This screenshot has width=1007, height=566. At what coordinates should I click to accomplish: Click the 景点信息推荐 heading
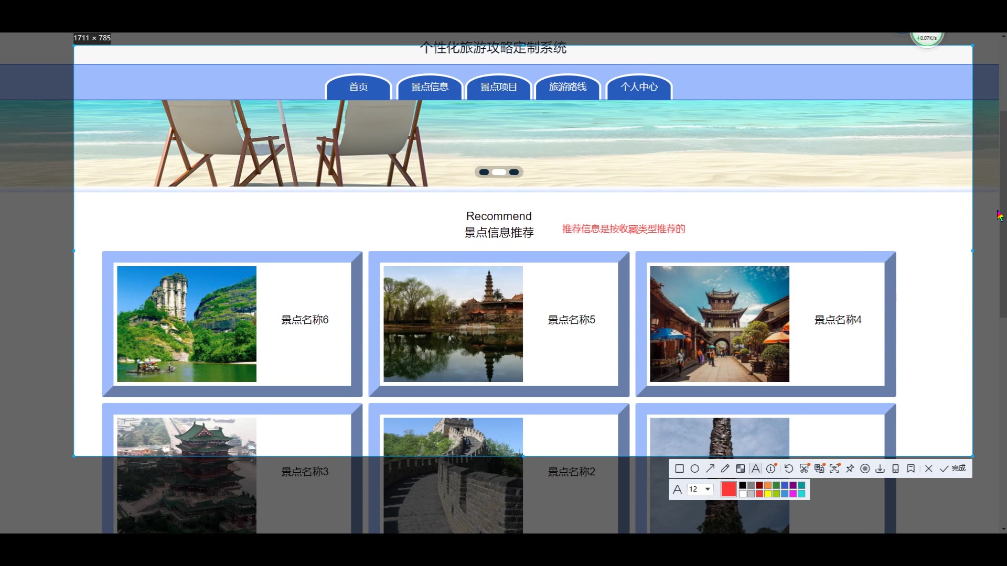pos(499,233)
